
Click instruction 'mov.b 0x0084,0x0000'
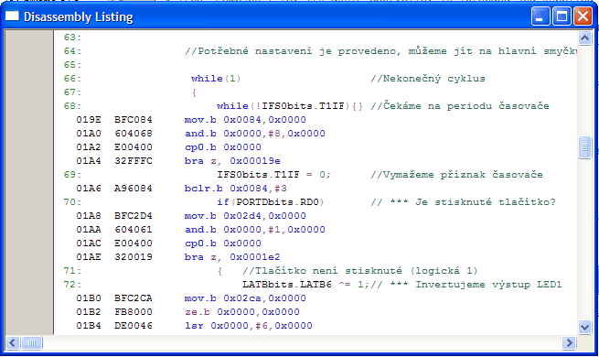[245, 120]
